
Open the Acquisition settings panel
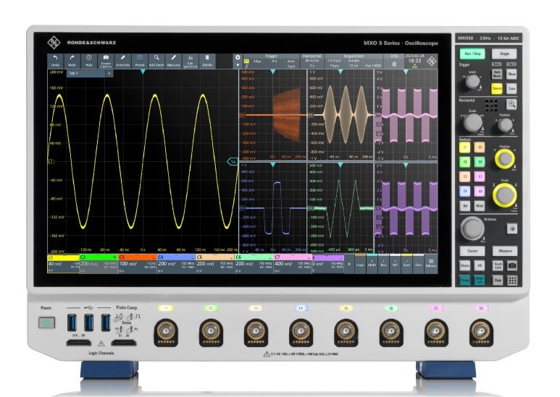(354, 61)
